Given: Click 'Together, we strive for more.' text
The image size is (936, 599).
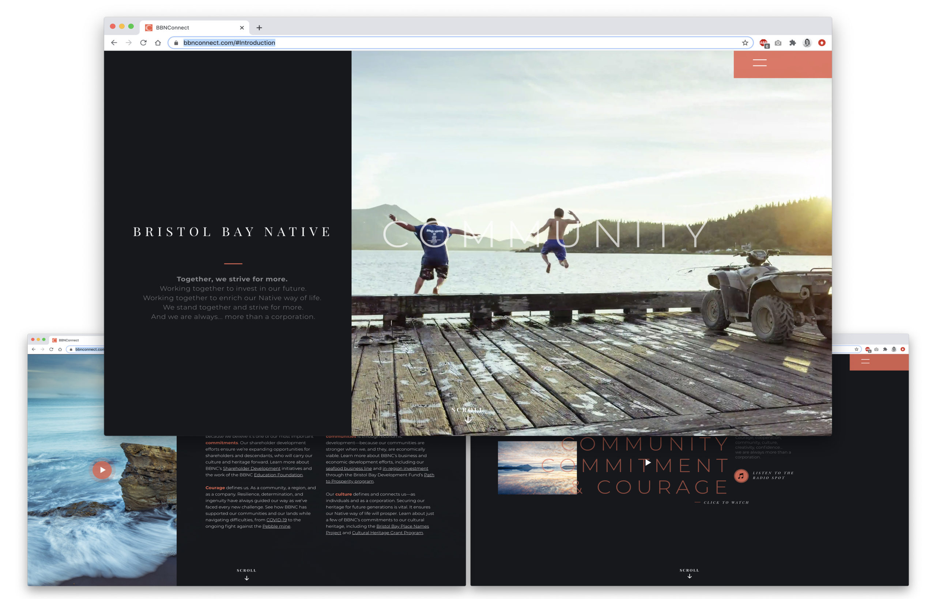Looking at the screenshot, I should tap(232, 279).
